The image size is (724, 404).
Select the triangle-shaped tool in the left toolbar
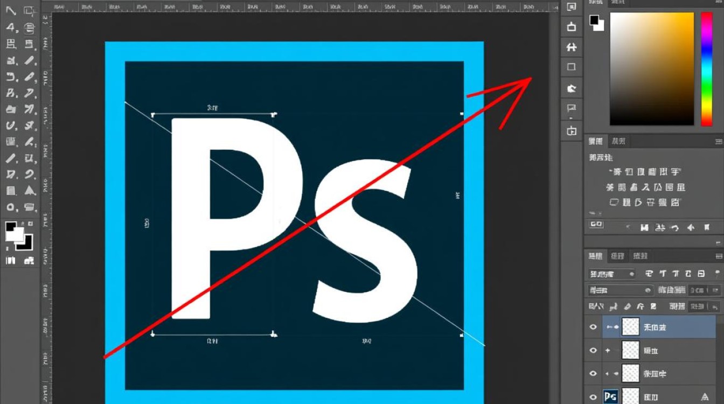[x=30, y=190]
